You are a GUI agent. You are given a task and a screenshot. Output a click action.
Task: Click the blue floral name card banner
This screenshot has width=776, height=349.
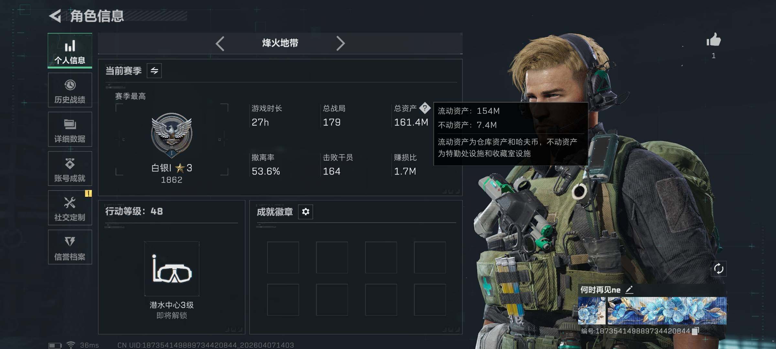tap(667, 311)
